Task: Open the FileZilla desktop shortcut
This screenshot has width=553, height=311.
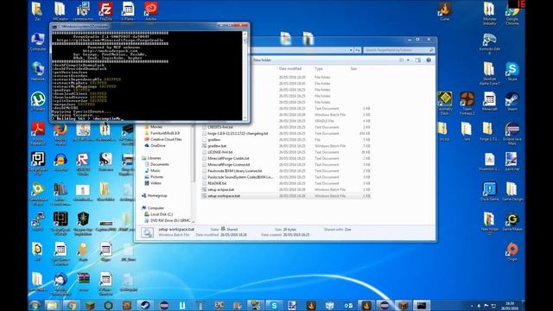Action: (x=105, y=10)
